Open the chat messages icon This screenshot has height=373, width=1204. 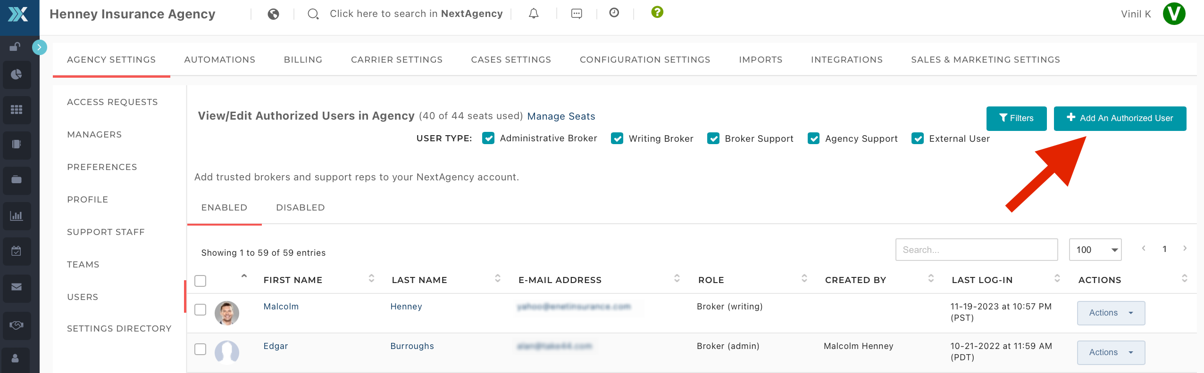577,14
